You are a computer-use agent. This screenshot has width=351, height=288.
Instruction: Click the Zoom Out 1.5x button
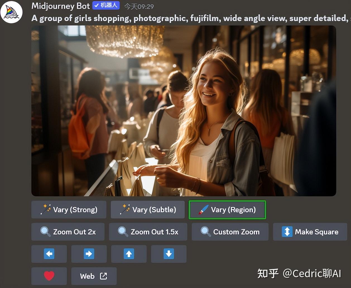(148, 231)
